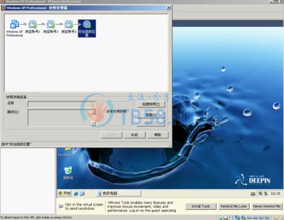
Task: Click the first guest tray icon beside the clock
Action: (x=260, y=193)
